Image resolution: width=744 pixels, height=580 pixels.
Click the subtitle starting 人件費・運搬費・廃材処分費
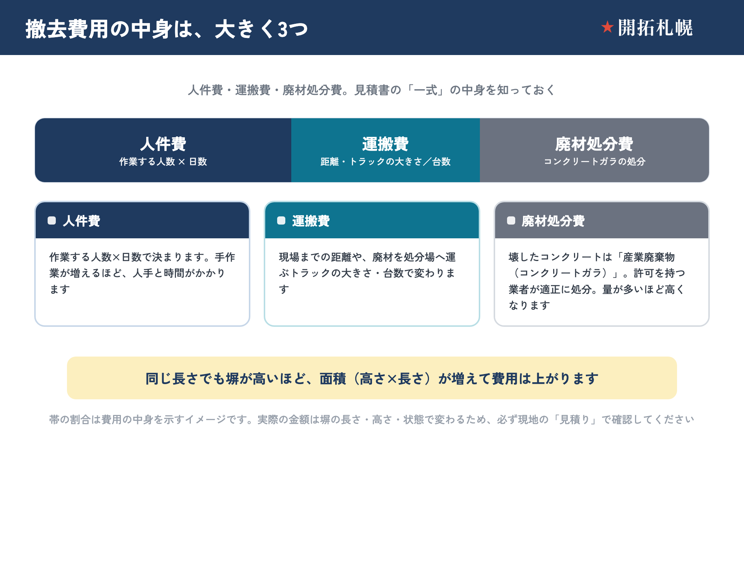(x=372, y=90)
